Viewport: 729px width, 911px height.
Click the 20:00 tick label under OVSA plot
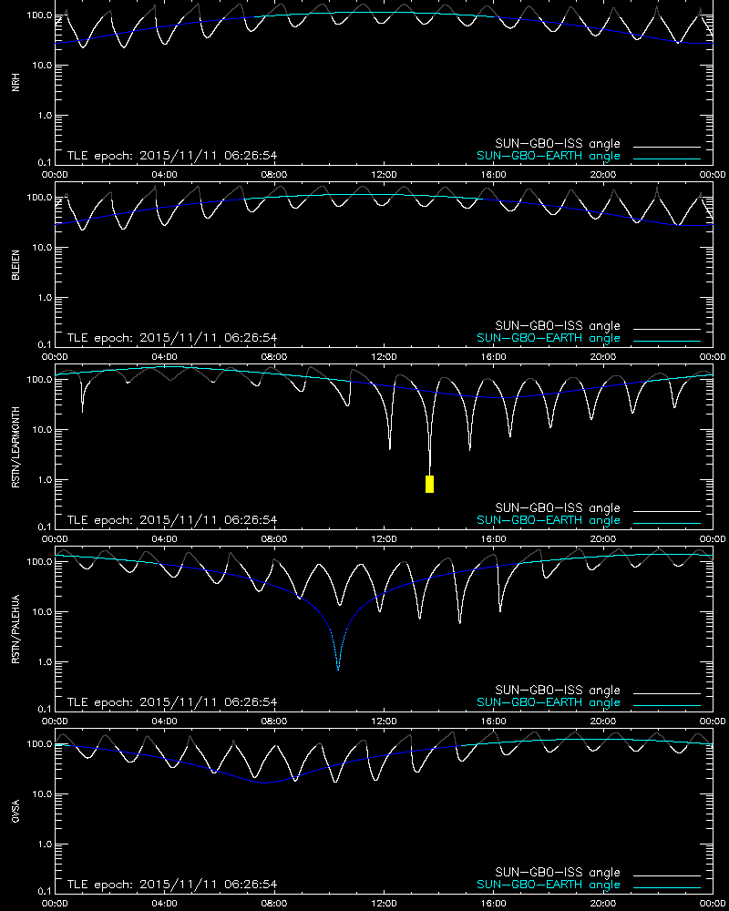click(603, 904)
